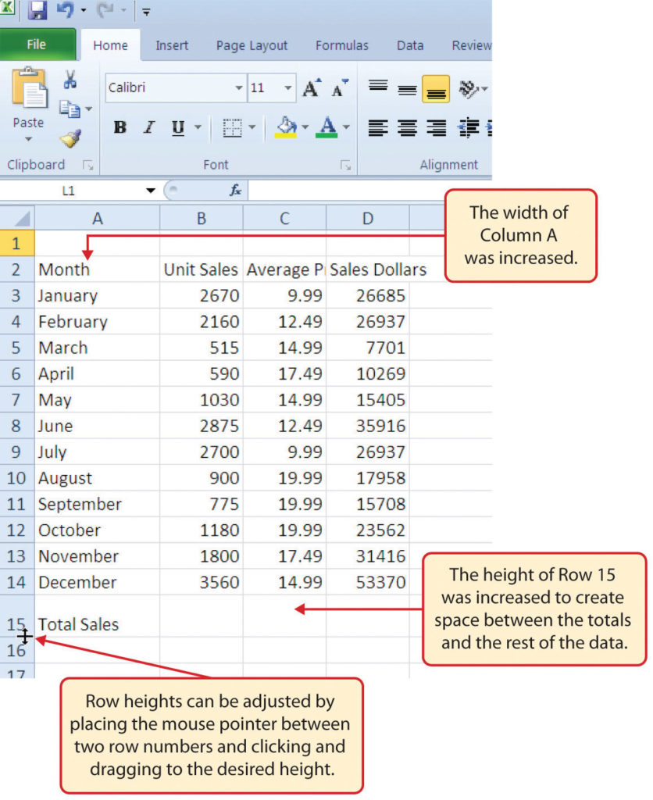Screen dimensions: 653x800
Task: Click the cell containing 53370
Action: click(367, 581)
